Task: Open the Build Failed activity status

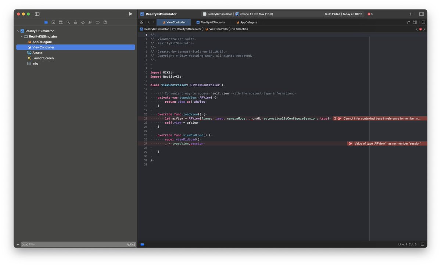Action: [343, 14]
